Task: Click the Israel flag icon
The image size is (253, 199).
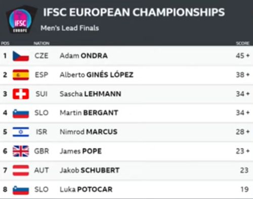Action: click(x=21, y=132)
